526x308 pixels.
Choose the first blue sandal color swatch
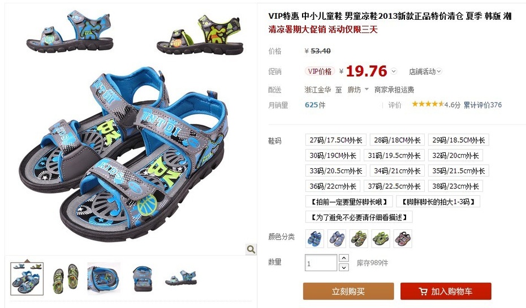click(x=314, y=238)
